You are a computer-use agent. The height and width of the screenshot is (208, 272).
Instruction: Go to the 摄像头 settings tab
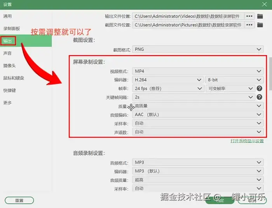(9, 66)
